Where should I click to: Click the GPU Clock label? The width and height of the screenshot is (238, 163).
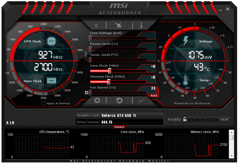click(x=33, y=41)
